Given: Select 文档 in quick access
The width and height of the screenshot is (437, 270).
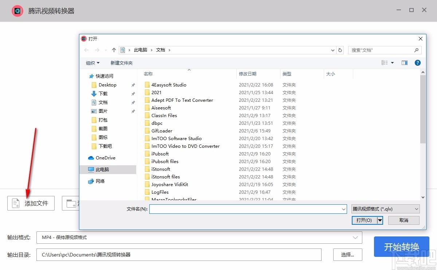Looking at the screenshot, I should pos(103,102).
